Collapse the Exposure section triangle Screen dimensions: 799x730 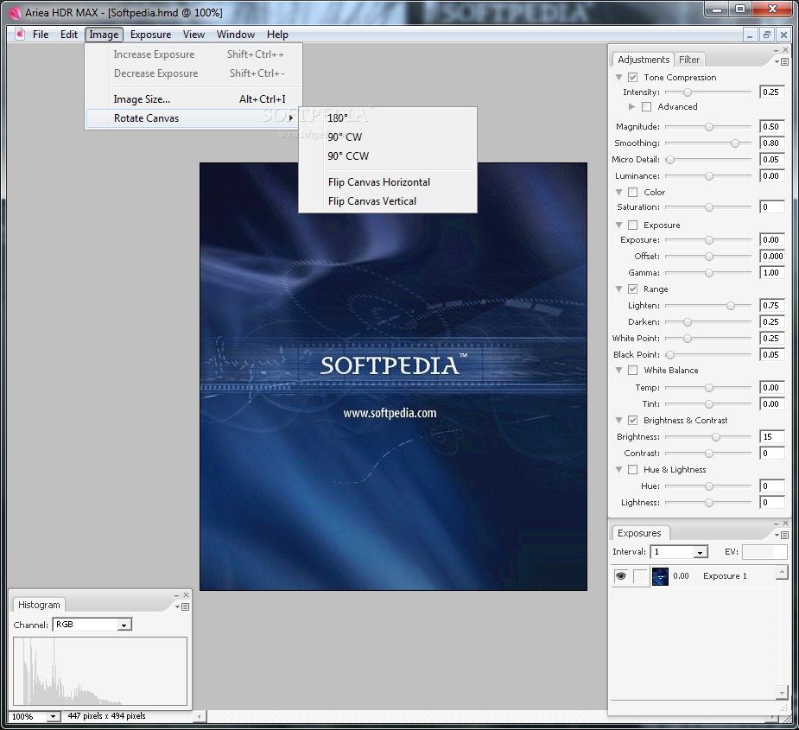619,225
